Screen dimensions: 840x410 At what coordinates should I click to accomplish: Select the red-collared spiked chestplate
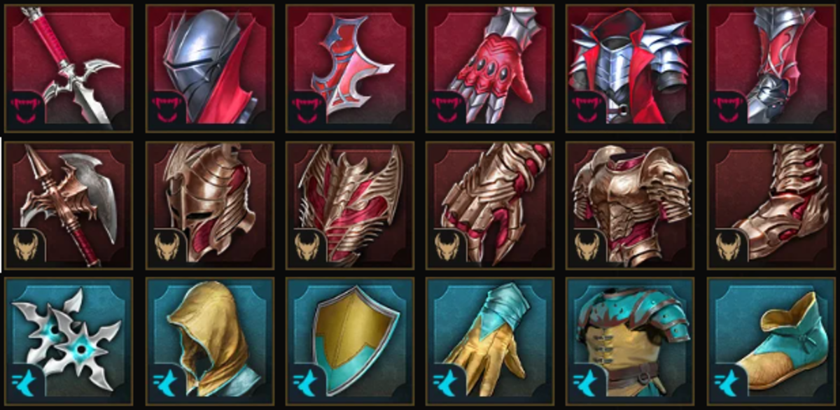click(x=630, y=68)
